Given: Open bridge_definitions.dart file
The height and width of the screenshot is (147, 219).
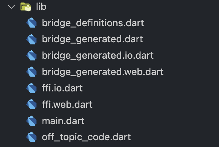Looking at the screenshot, I should [93, 23].
